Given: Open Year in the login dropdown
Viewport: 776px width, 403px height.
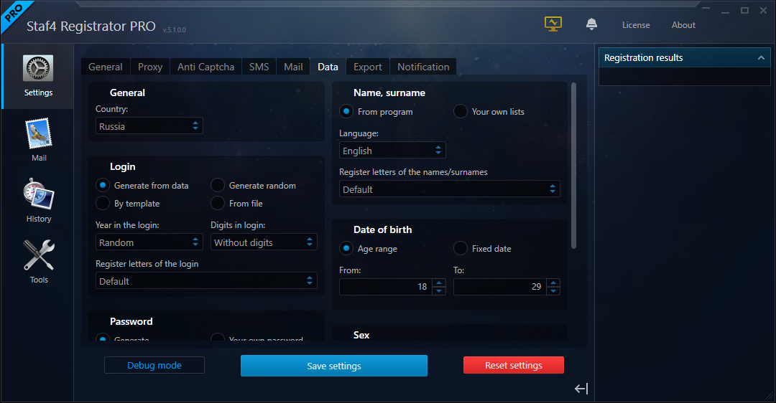Looking at the screenshot, I should (x=149, y=242).
